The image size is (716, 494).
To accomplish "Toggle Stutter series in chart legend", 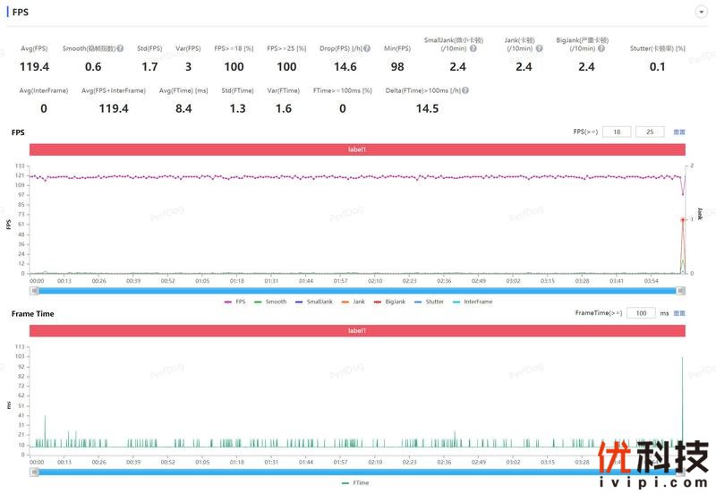I will tap(429, 302).
